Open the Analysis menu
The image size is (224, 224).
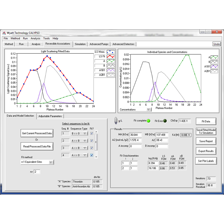[36, 38]
